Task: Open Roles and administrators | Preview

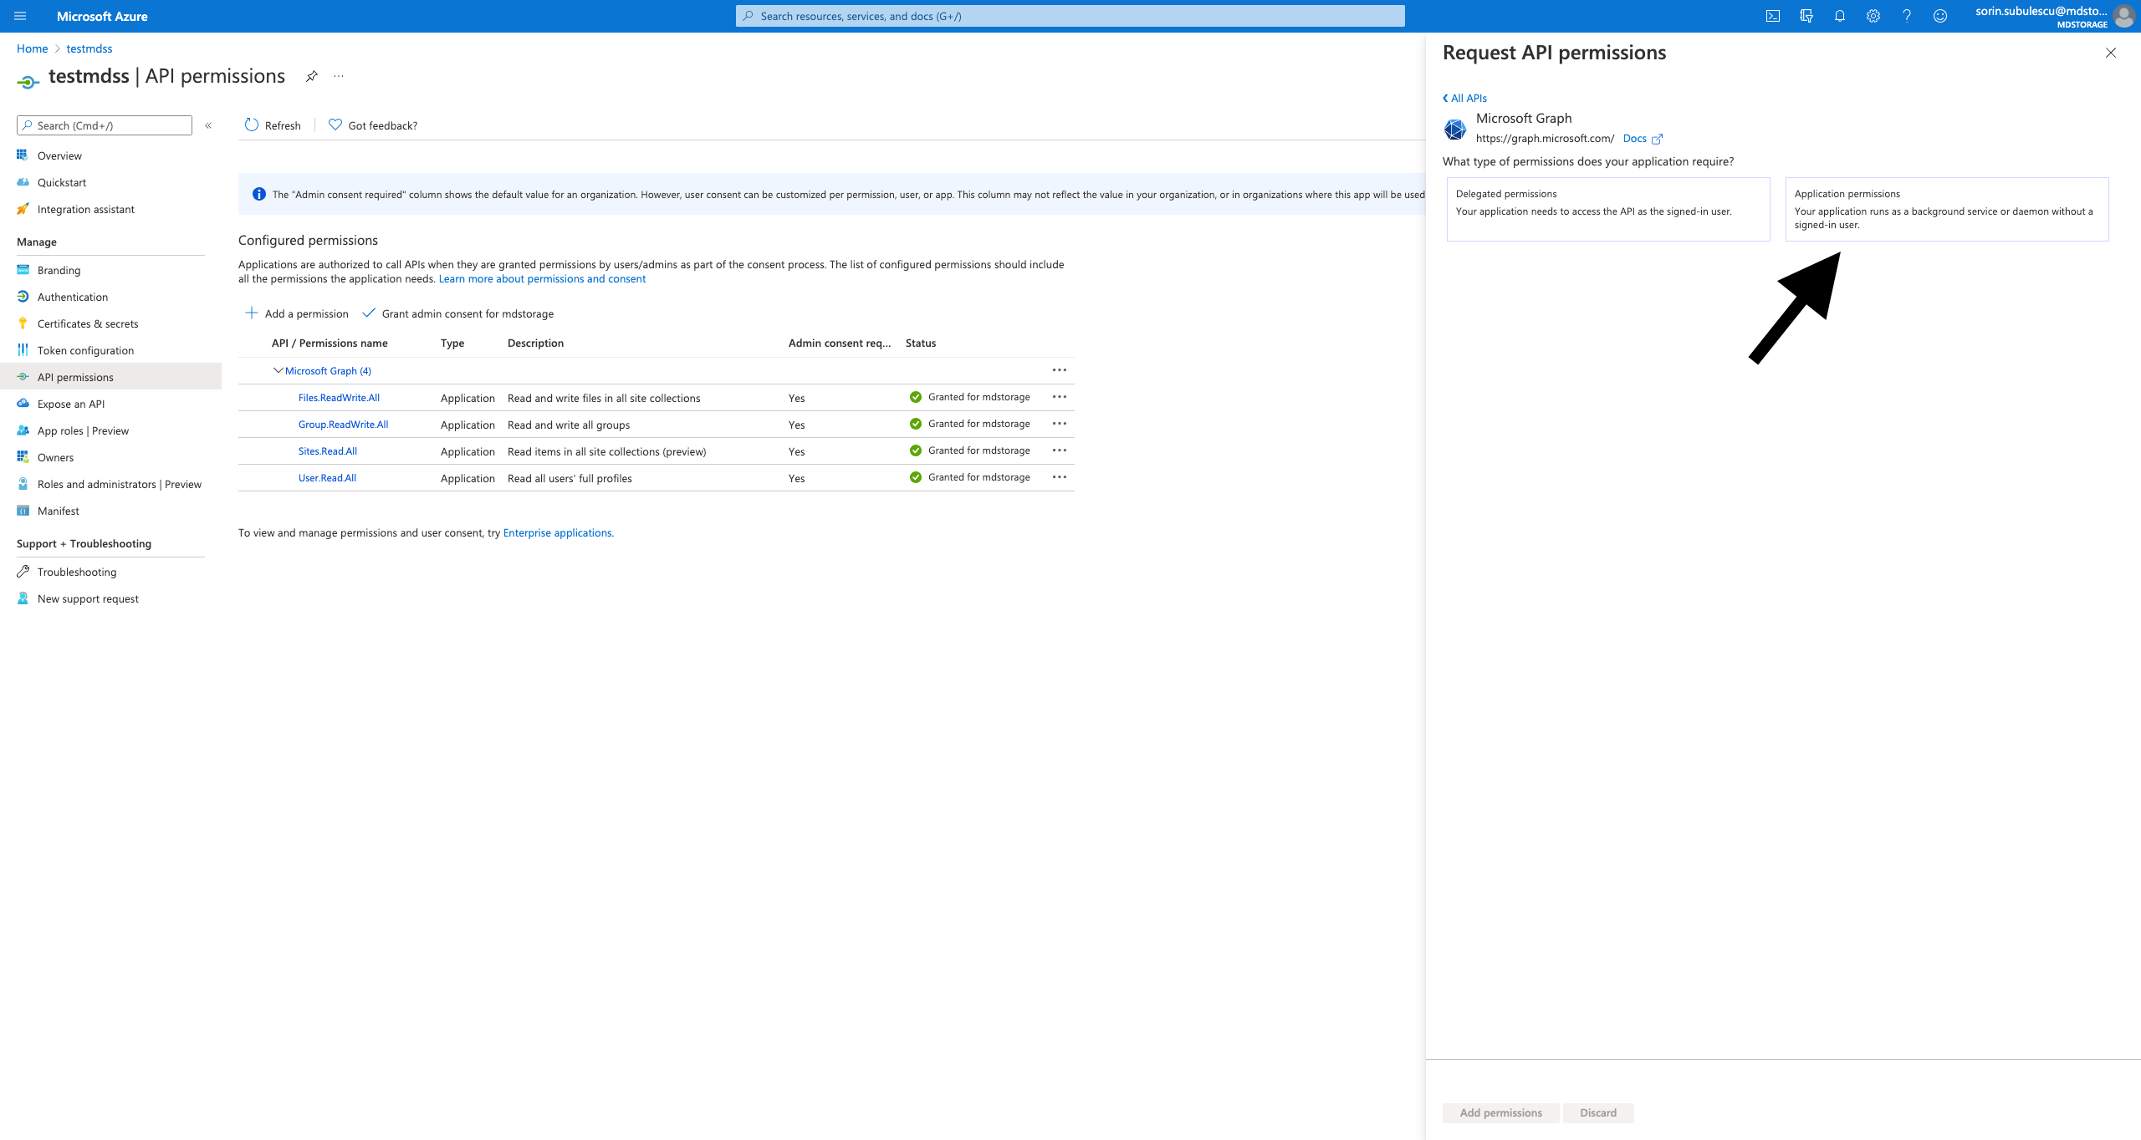Action: click(110, 484)
